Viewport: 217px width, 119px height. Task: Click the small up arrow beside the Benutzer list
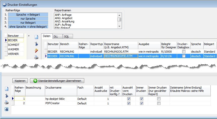pyautogui.click(x=28, y=36)
